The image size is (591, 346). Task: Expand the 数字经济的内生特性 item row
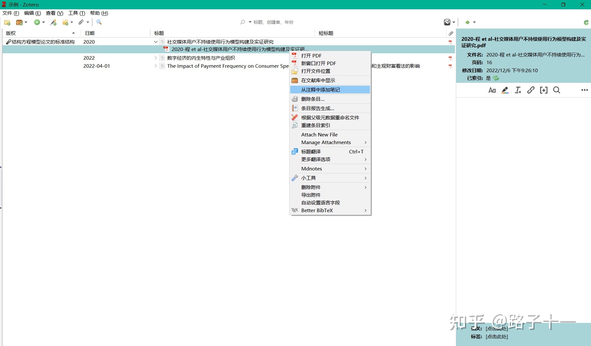coord(156,58)
